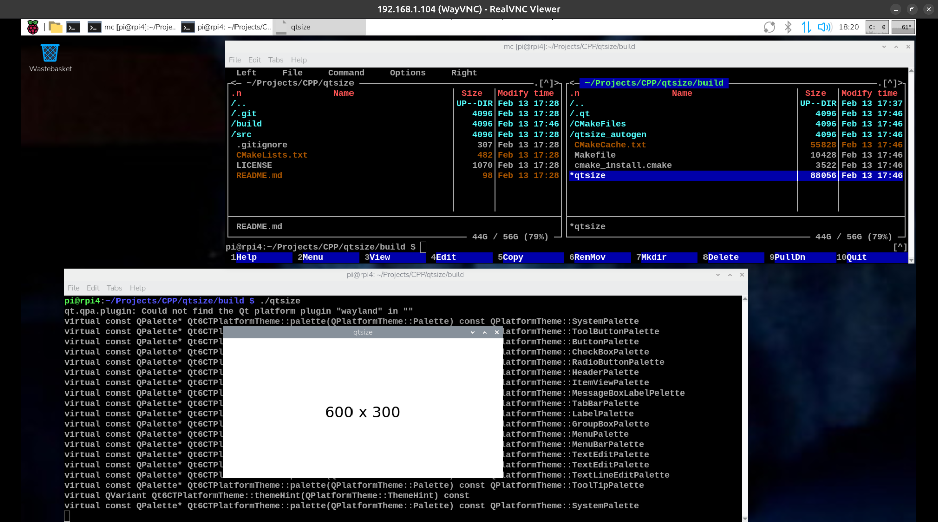This screenshot has width=938, height=522.
Task: Select CMakeLists.txt in the left panel
Action: tap(272, 155)
